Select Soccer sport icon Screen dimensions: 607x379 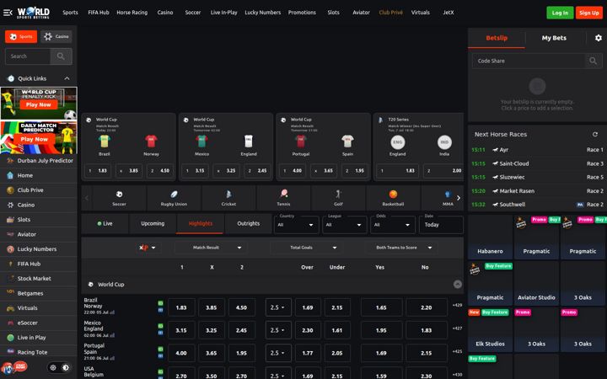(119, 198)
